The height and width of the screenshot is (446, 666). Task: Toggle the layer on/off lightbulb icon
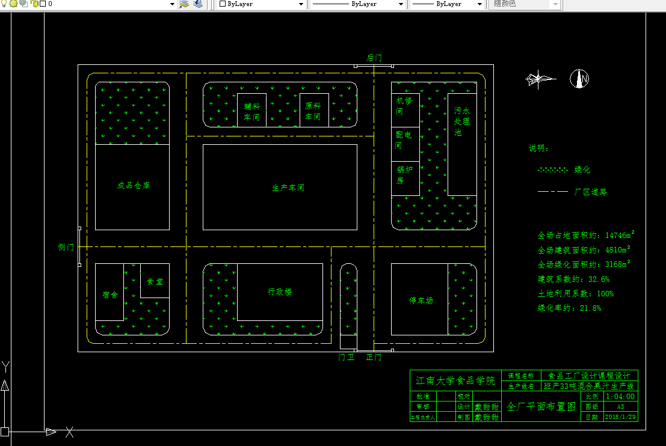pyautogui.click(x=4, y=4)
